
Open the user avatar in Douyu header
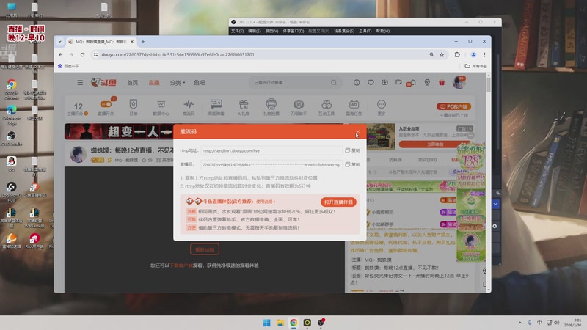point(459,82)
